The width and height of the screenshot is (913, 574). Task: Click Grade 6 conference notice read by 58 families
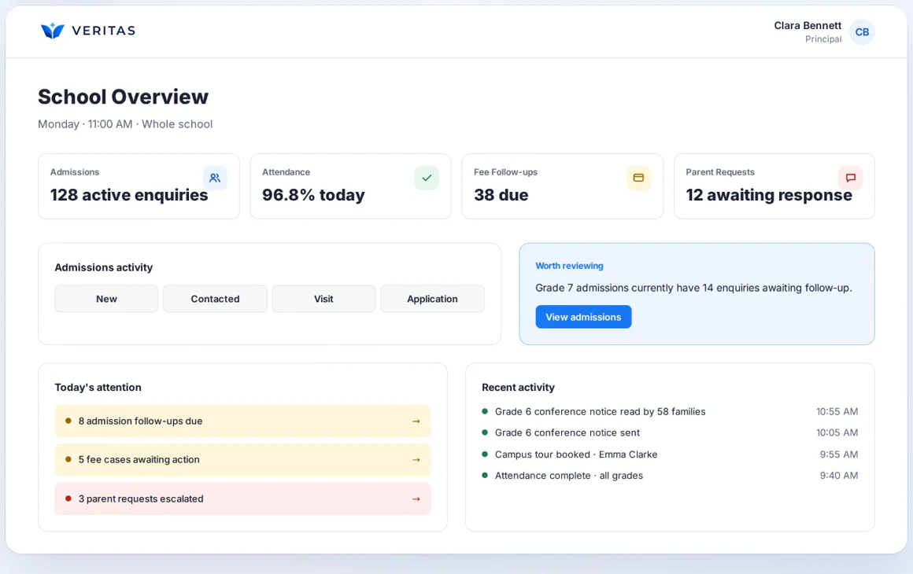601,412
